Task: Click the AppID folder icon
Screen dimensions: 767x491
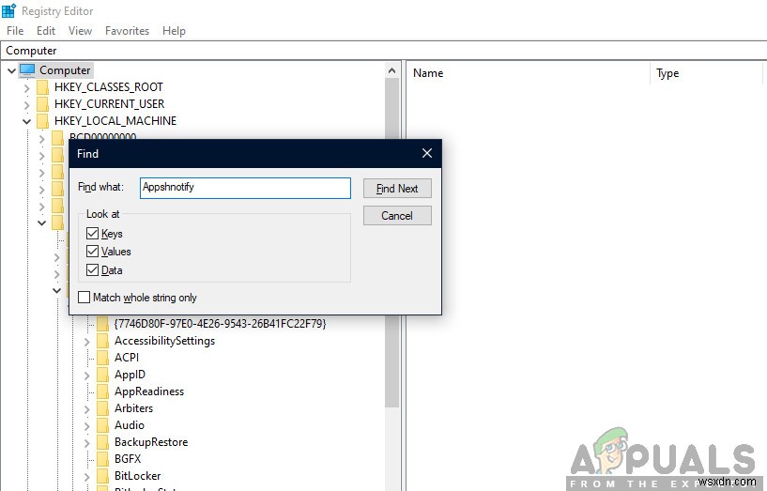Action: tap(102, 375)
